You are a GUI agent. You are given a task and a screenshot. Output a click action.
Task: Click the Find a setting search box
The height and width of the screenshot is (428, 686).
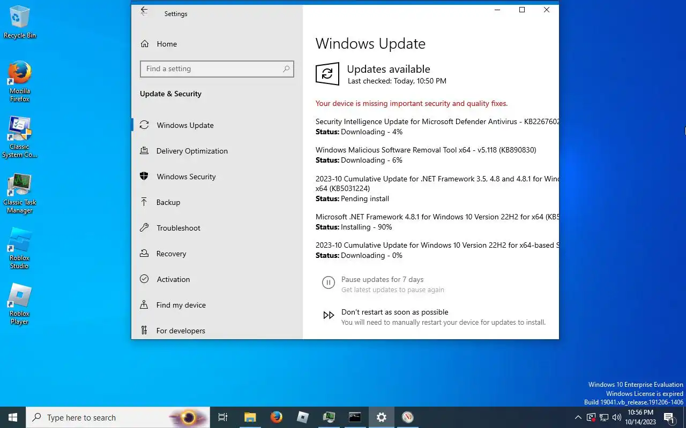click(217, 68)
